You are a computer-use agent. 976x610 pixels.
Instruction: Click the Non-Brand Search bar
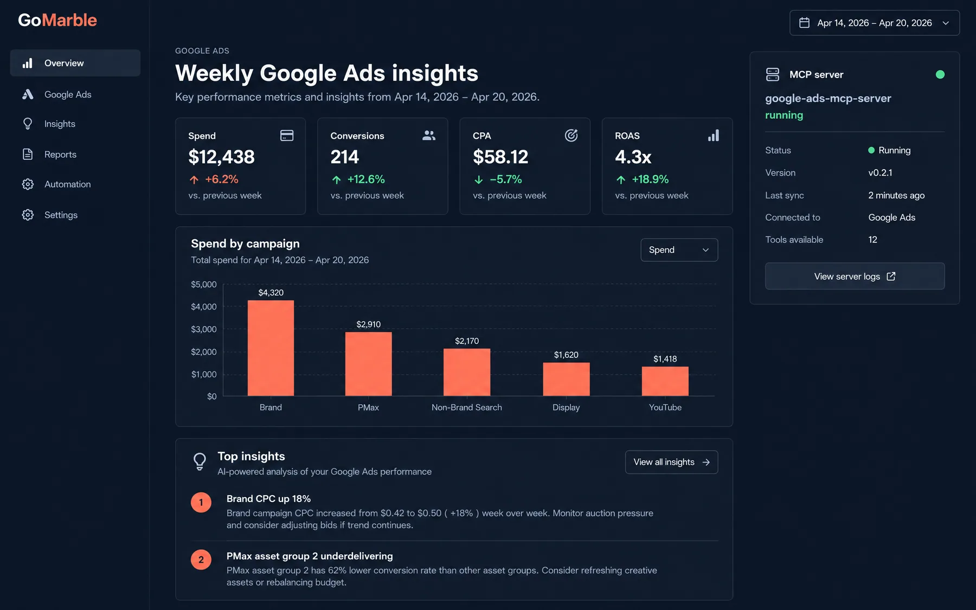pyautogui.click(x=467, y=372)
